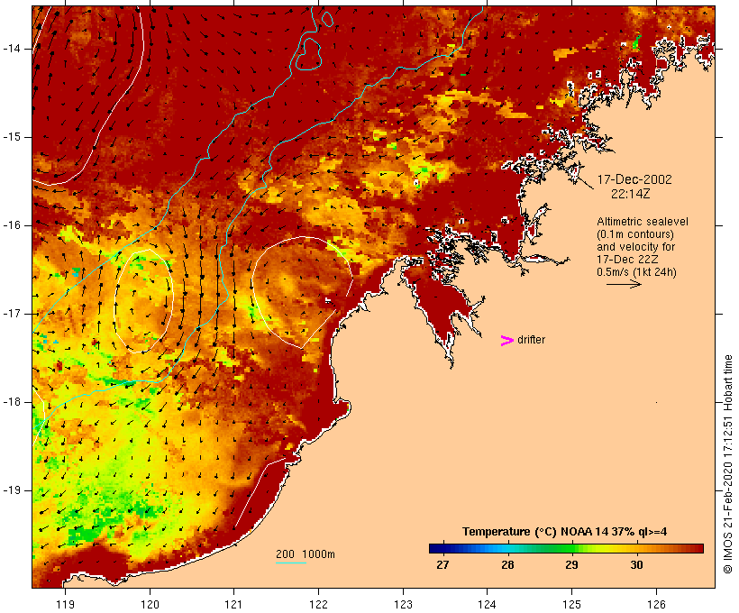Screen dimensions: 739x613
Task: Click the heart-shaped cyan contour near -14 latitude
Action: [308, 54]
